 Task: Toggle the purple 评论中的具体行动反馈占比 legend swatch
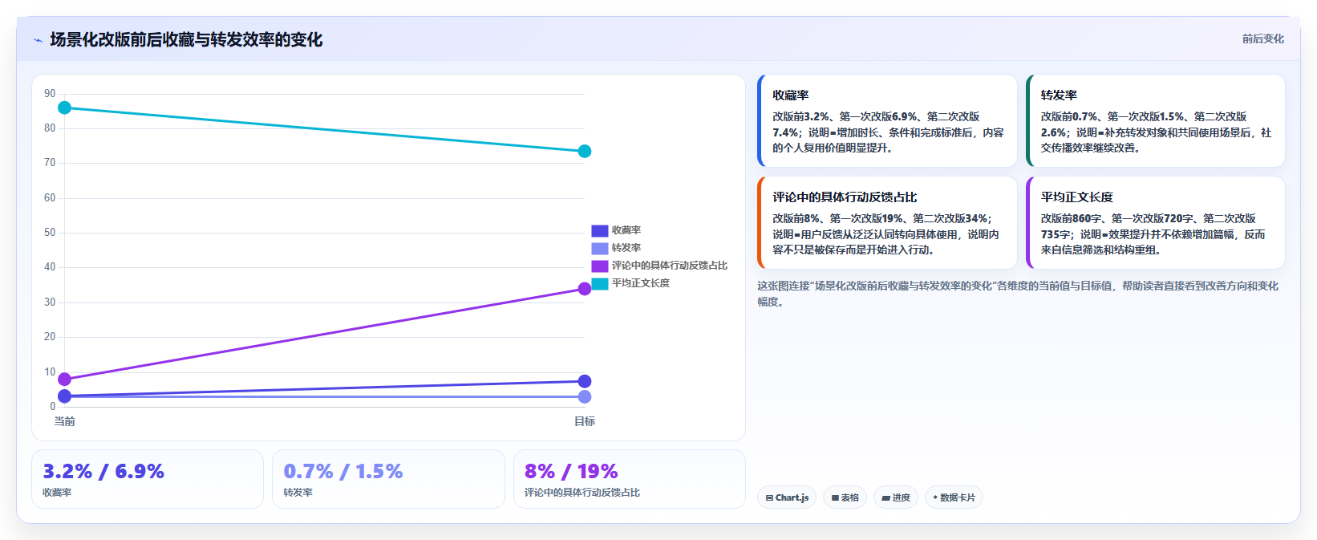point(600,266)
